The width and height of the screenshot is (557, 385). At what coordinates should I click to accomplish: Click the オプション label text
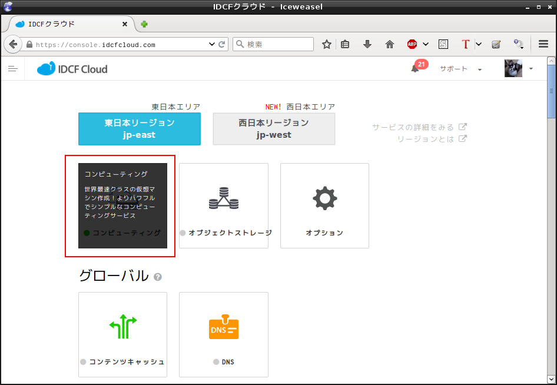point(324,233)
